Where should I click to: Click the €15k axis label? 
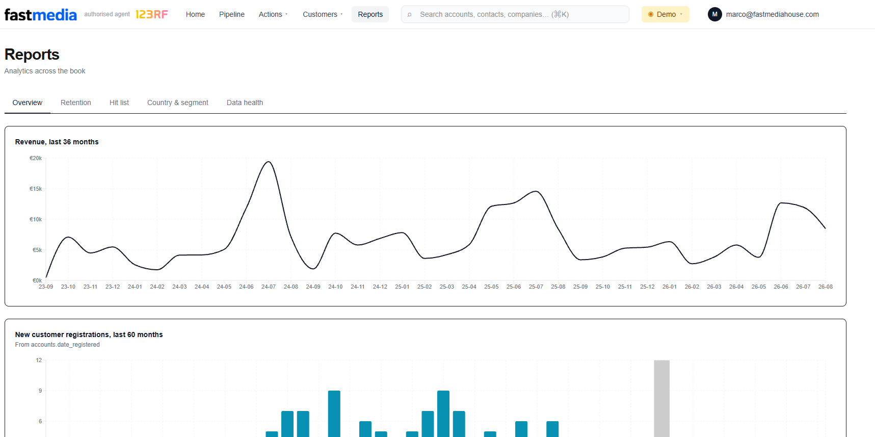click(36, 189)
